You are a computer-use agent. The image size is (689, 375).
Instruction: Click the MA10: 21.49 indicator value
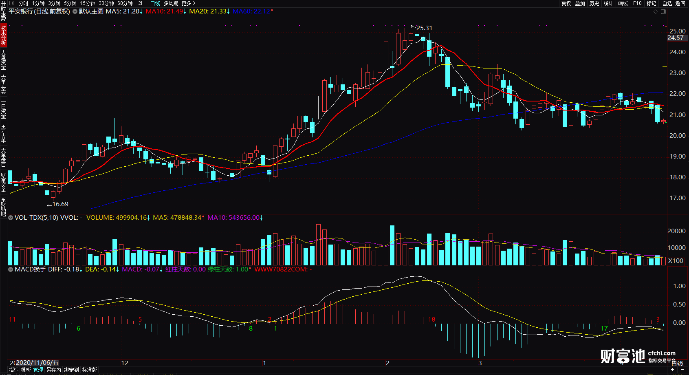166,11
